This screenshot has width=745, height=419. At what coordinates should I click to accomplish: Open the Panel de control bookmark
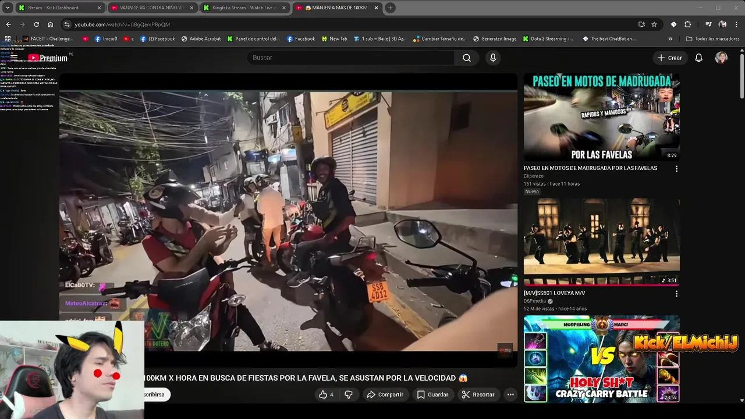point(253,39)
